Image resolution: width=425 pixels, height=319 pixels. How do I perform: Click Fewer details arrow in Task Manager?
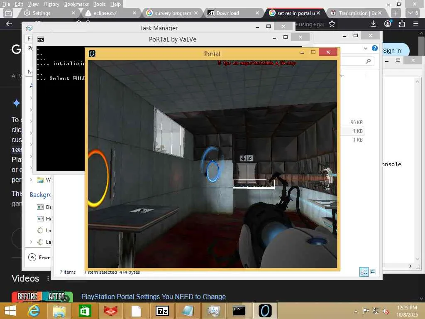32,257
